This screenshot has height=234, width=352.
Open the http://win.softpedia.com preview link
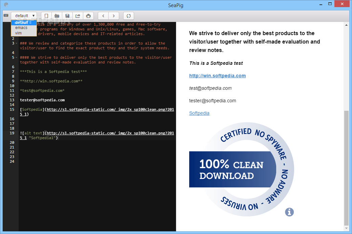coord(217,76)
